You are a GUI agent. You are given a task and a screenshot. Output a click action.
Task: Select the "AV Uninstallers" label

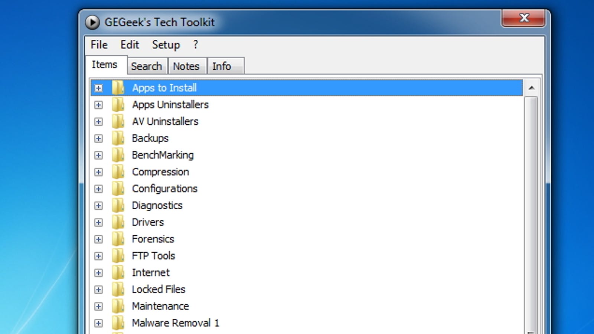165,121
